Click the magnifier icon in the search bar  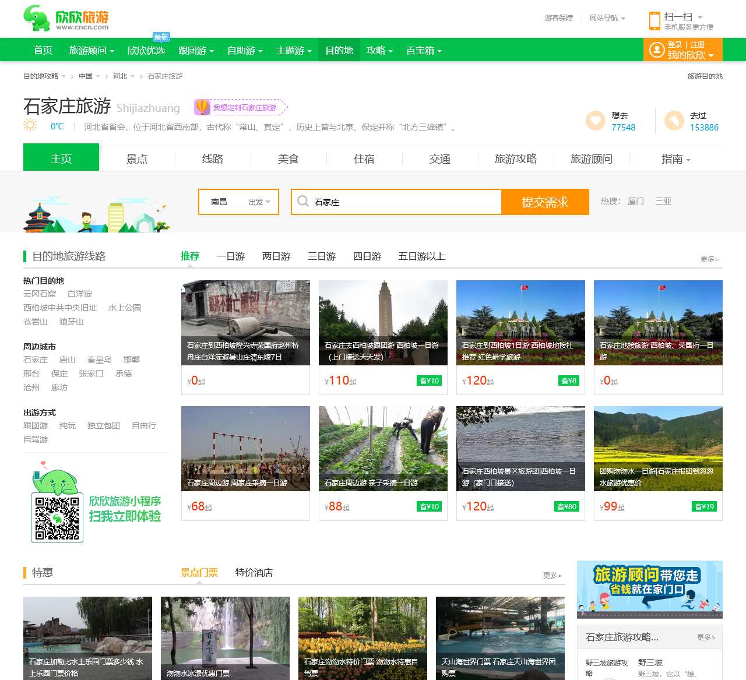[304, 201]
